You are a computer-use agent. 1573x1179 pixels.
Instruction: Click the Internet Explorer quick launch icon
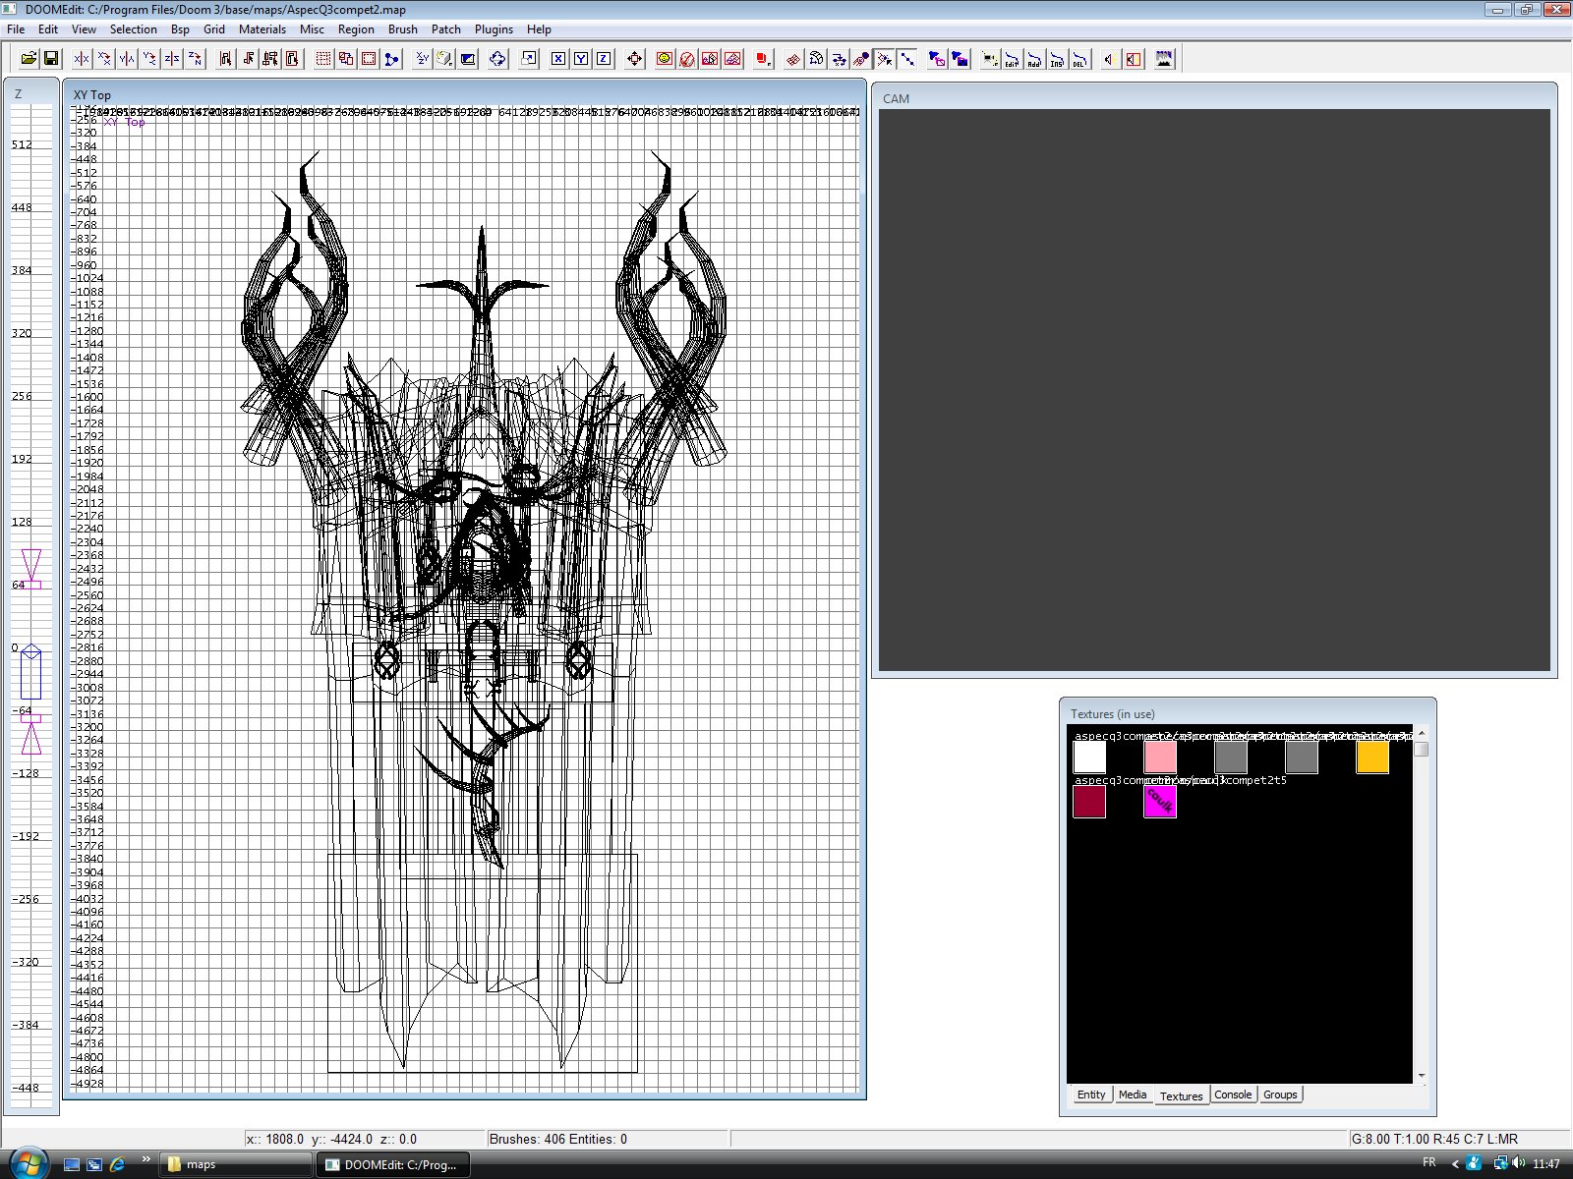(117, 1164)
